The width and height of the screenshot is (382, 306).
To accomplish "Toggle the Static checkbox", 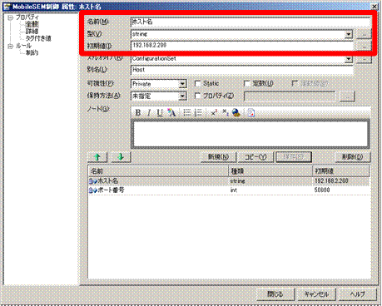I will tap(197, 83).
